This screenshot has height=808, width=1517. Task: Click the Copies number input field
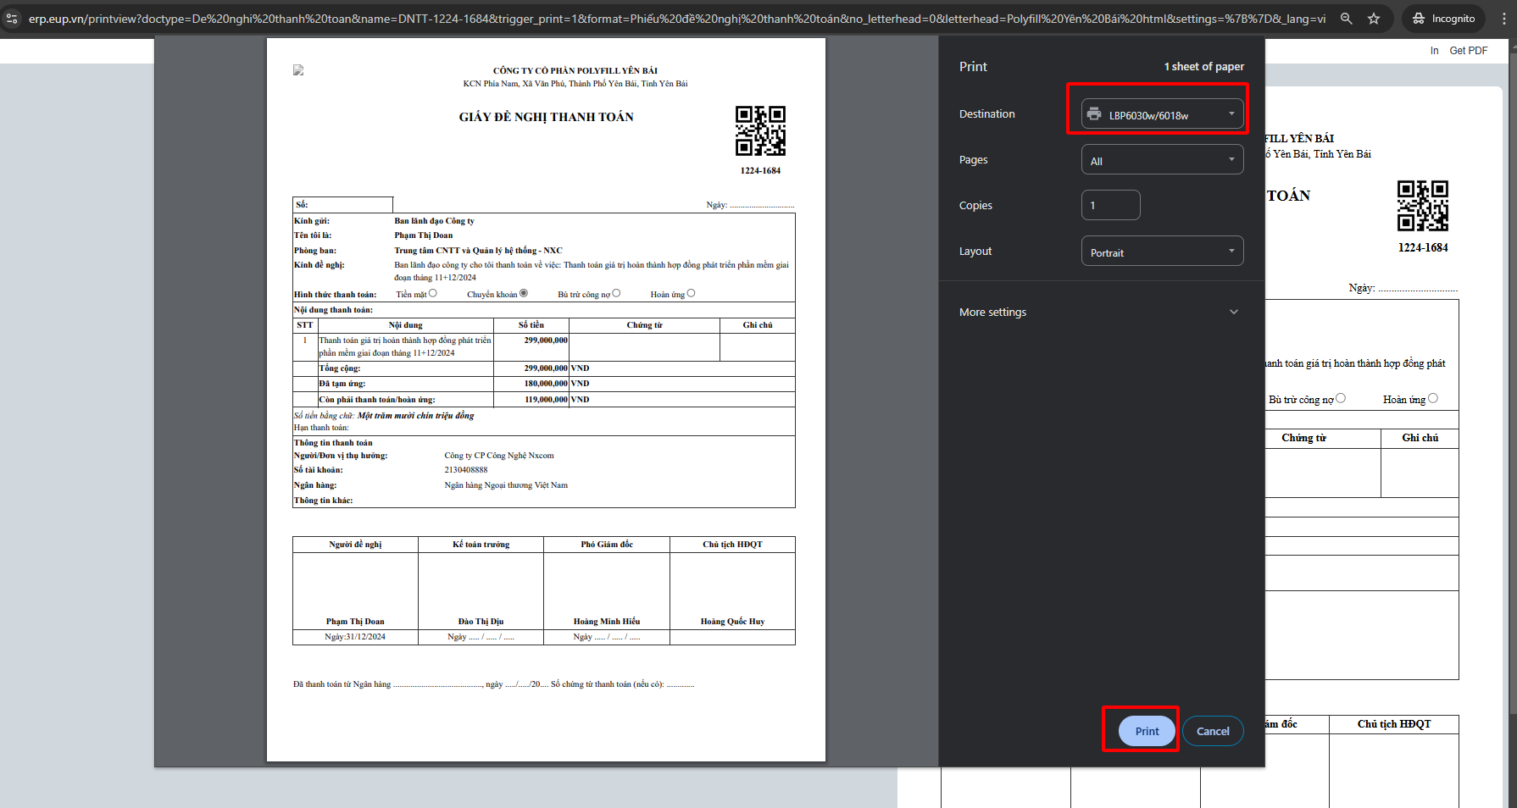(1110, 205)
